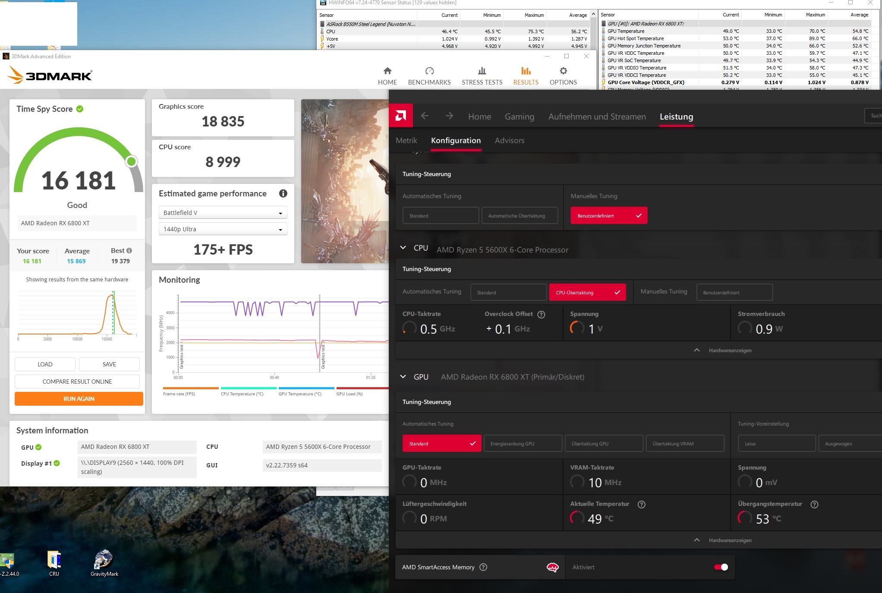Go forward with AMD Software right arrow

coord(449,116)
